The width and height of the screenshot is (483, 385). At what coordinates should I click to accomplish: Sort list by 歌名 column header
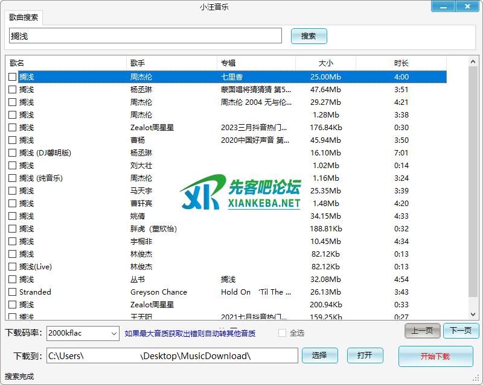pos(66,63)
